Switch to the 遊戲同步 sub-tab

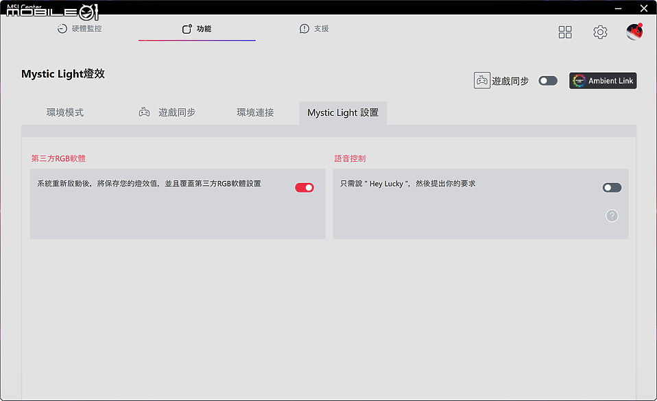coord(167,112)
